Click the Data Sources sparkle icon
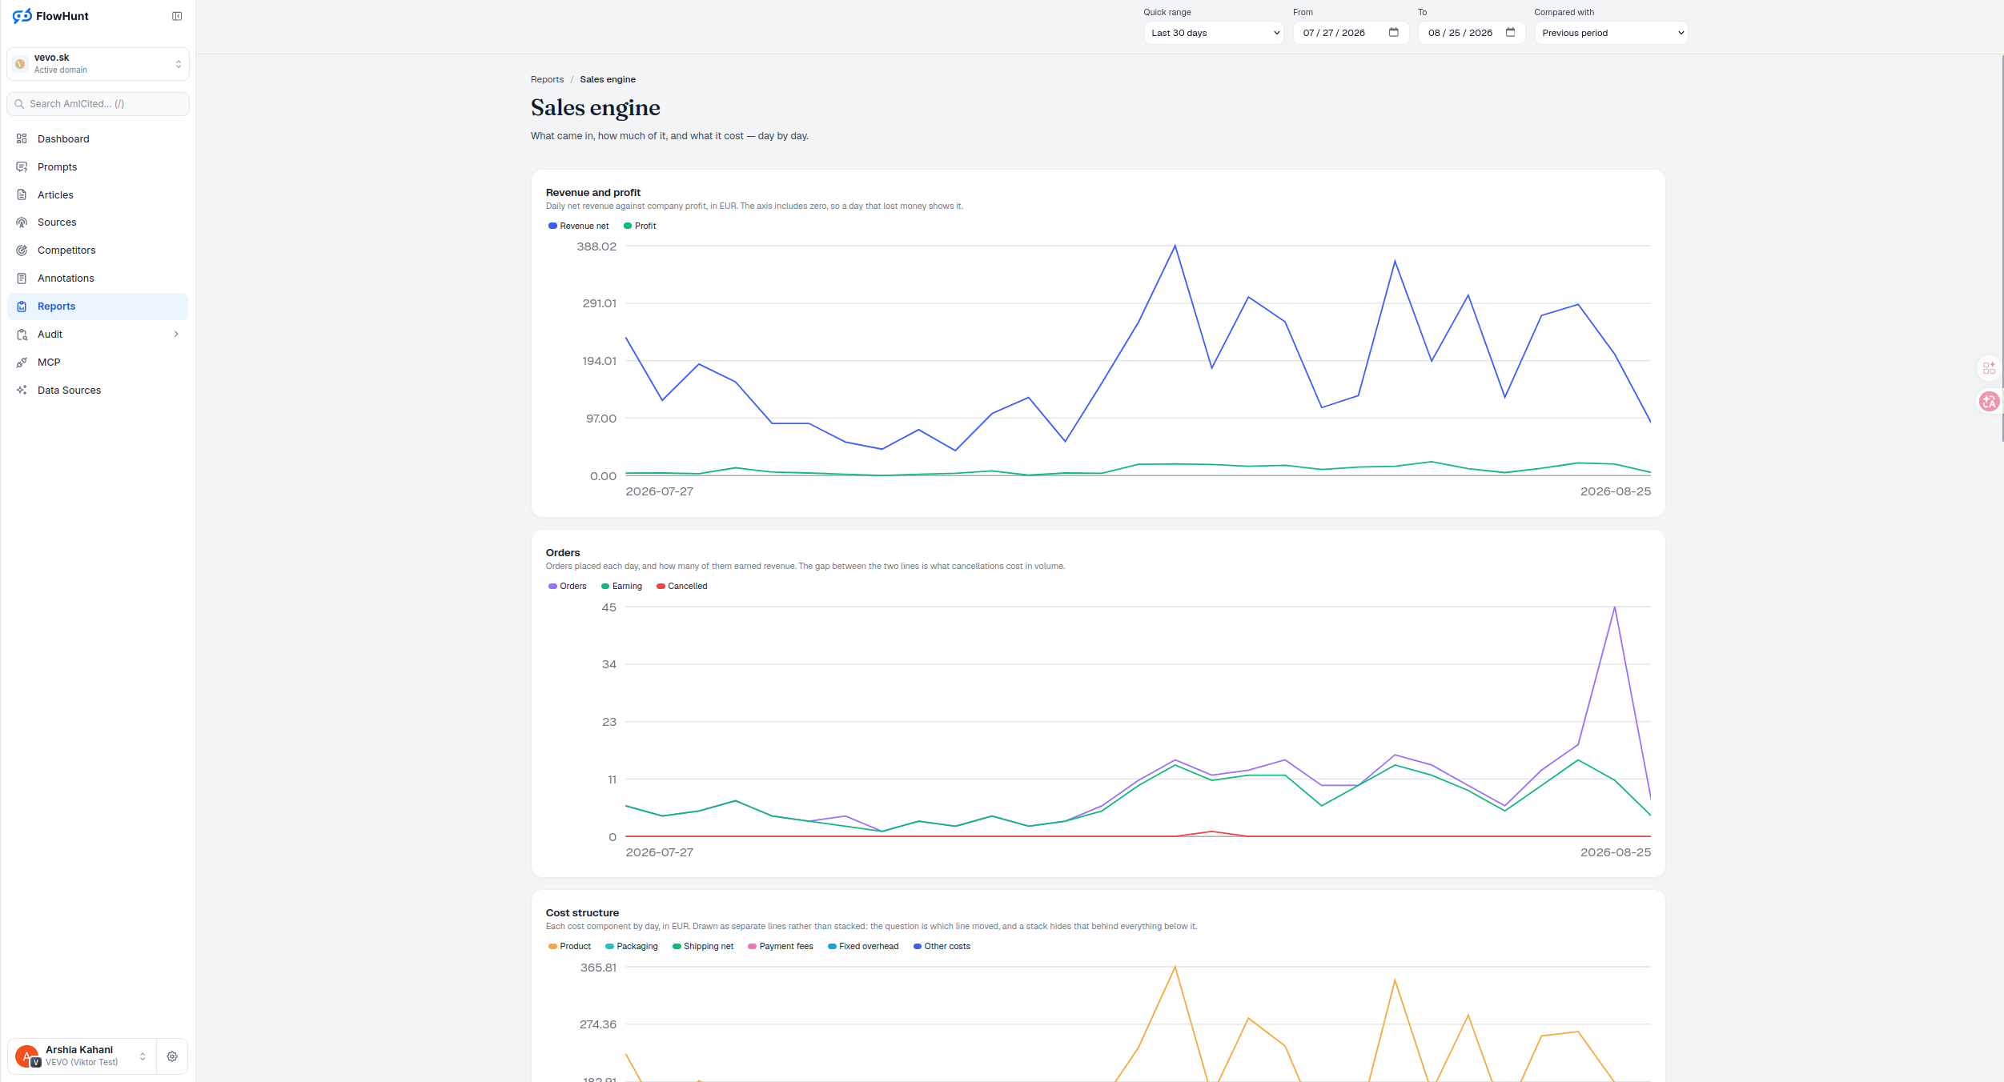This screenshot has height=1082, width=2004. pos(22,391)
